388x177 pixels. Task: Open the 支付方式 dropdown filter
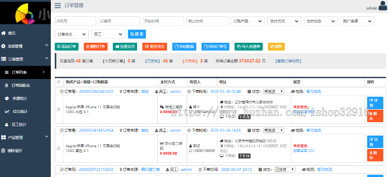284,21
